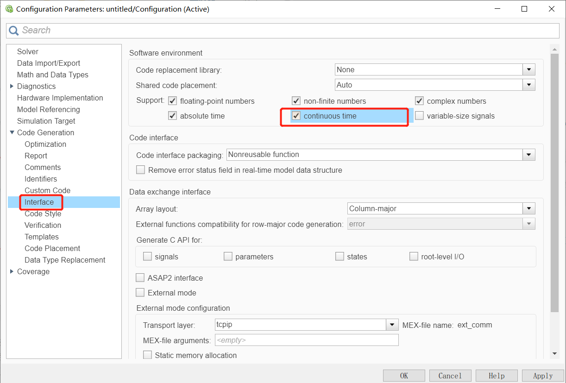The image size is (566, 383).
Task: Click the vertical scrollbar thumb
Action: point(555,182)
